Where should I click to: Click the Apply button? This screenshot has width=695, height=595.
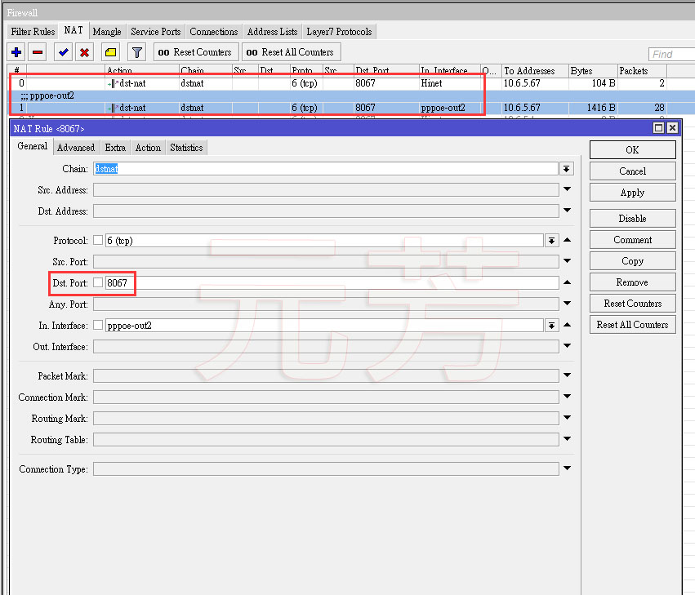pos(632,193)
